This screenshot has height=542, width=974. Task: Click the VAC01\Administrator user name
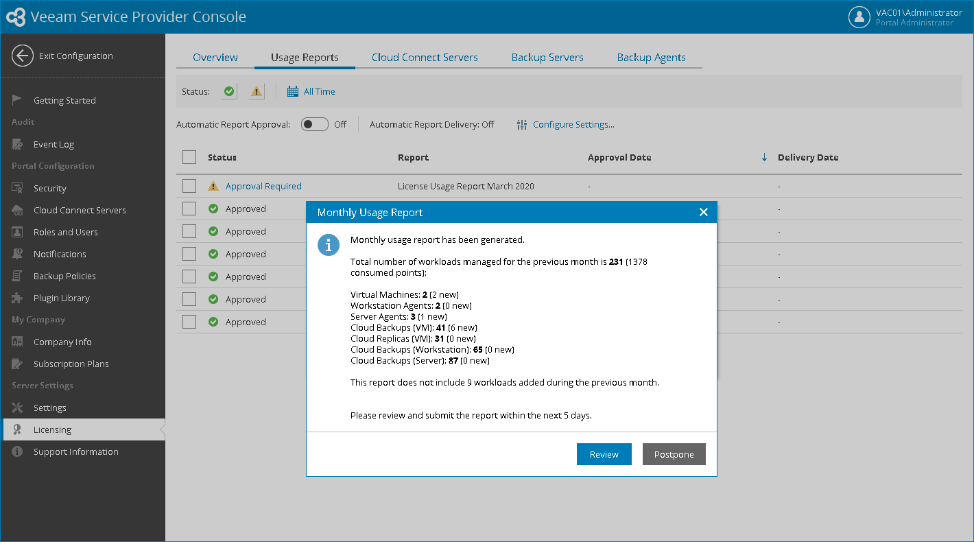pyautogui.click(x=919, y=12)
